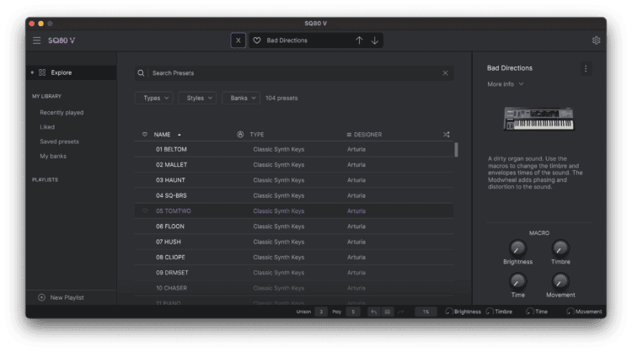Open My banks
This screenshot has height=352, width=632.
53,156
